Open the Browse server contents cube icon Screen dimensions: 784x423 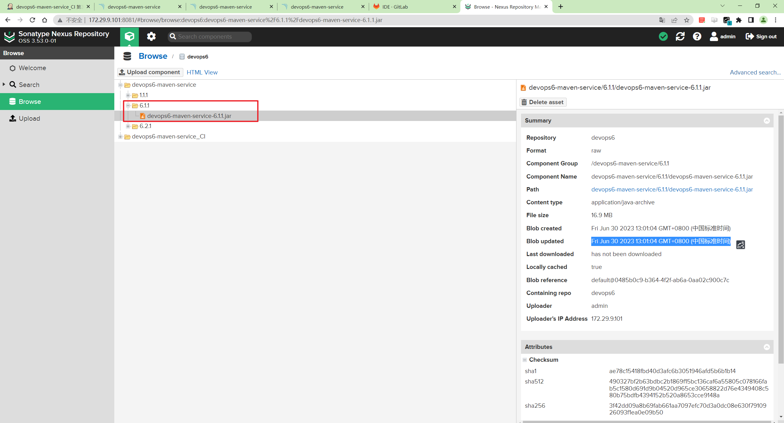click(129, 36)
